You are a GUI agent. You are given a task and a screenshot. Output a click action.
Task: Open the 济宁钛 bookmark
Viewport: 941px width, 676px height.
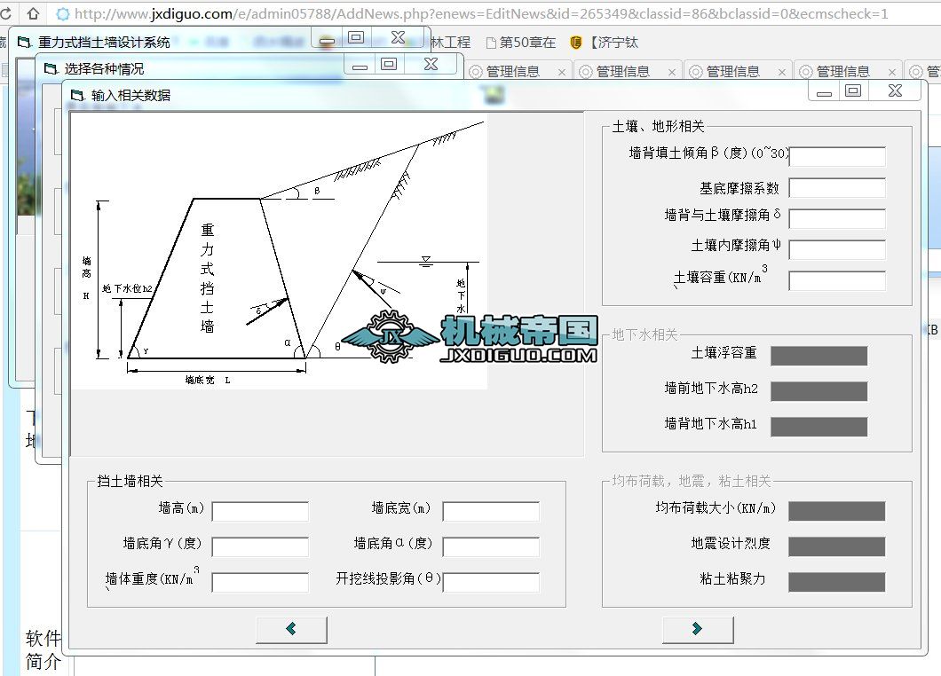coord(605,43)
